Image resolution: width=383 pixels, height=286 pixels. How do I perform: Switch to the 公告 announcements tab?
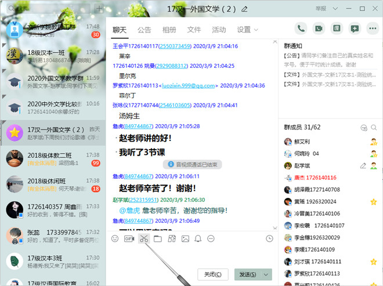tap(144, 30)
